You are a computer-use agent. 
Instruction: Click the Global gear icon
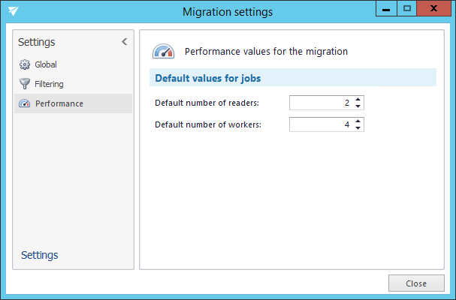click(x=24, y=64)
